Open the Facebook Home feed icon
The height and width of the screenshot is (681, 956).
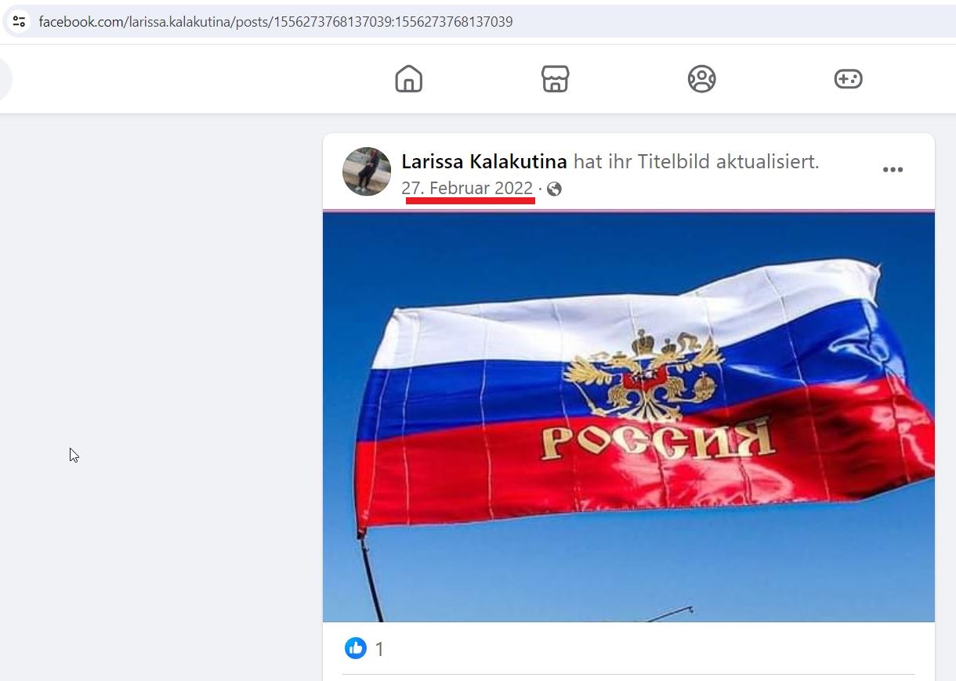[408, 79]
